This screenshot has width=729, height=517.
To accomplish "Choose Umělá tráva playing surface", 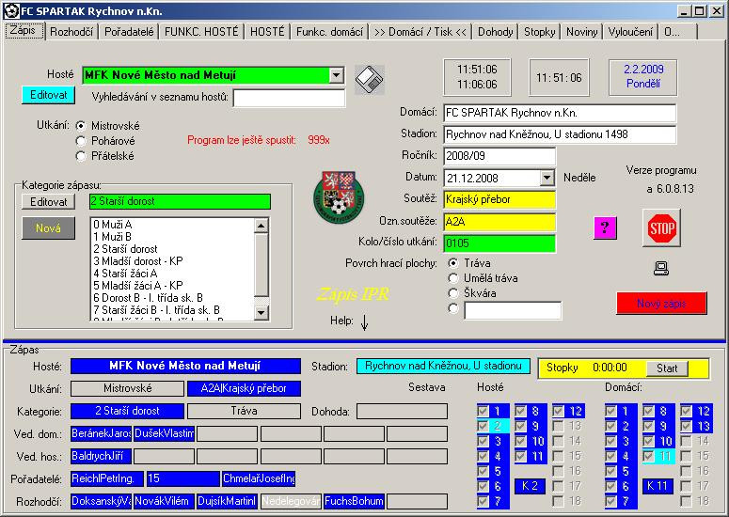I will [x=453, y=278].
